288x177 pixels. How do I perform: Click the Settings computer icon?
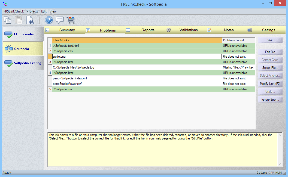[250, 30]
